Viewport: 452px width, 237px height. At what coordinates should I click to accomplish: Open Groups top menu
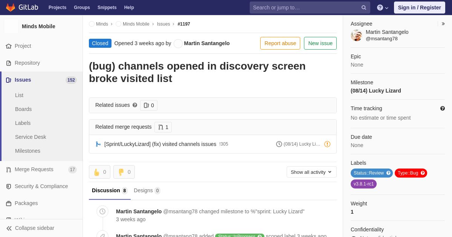(x=82, y=8)
